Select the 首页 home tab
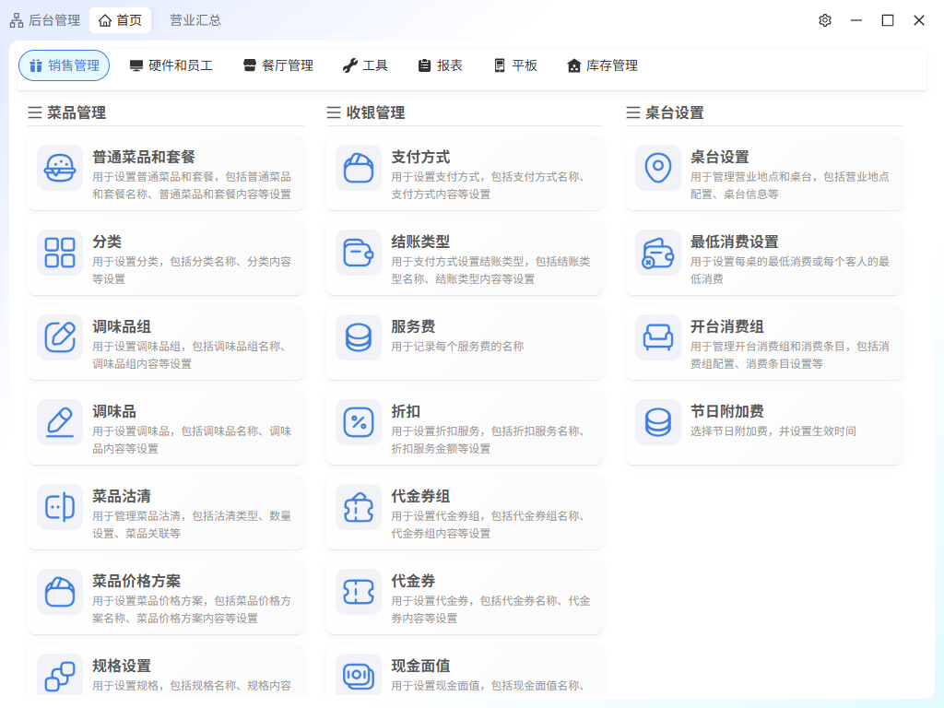This screenshot has width=944, height=708. click(x=120, y=20)
